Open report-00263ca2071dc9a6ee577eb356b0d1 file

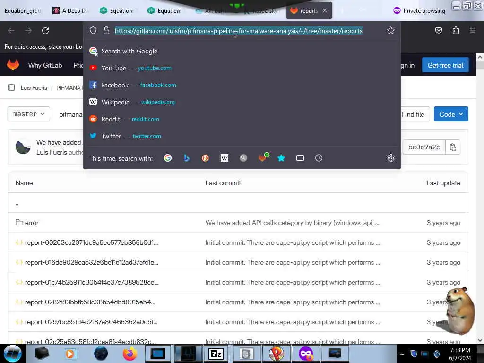[x=91, y=242]
